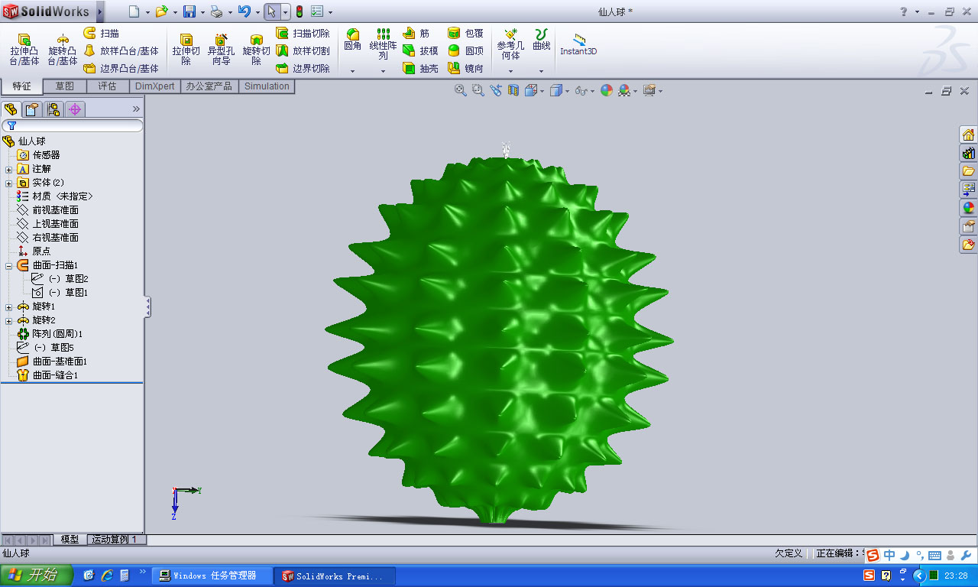Pick the 抽壳 shell tool

(420, 69)
